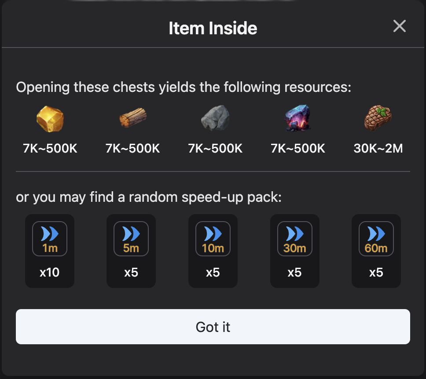Screen dimensions: 426x379
Task: Click the gold nugget resource icon
Action: coord(50,120)
